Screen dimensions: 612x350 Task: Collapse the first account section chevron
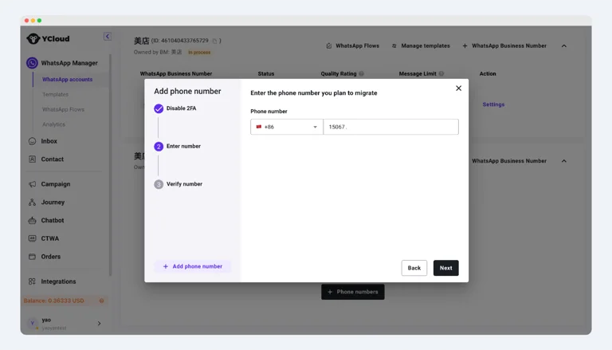[564, 45]
